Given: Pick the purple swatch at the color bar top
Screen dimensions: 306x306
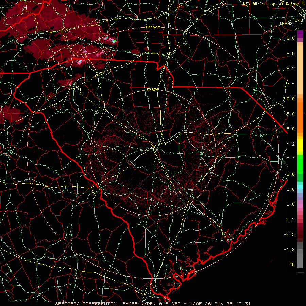Looking at the screenshot, I should (x=300, y=34).
